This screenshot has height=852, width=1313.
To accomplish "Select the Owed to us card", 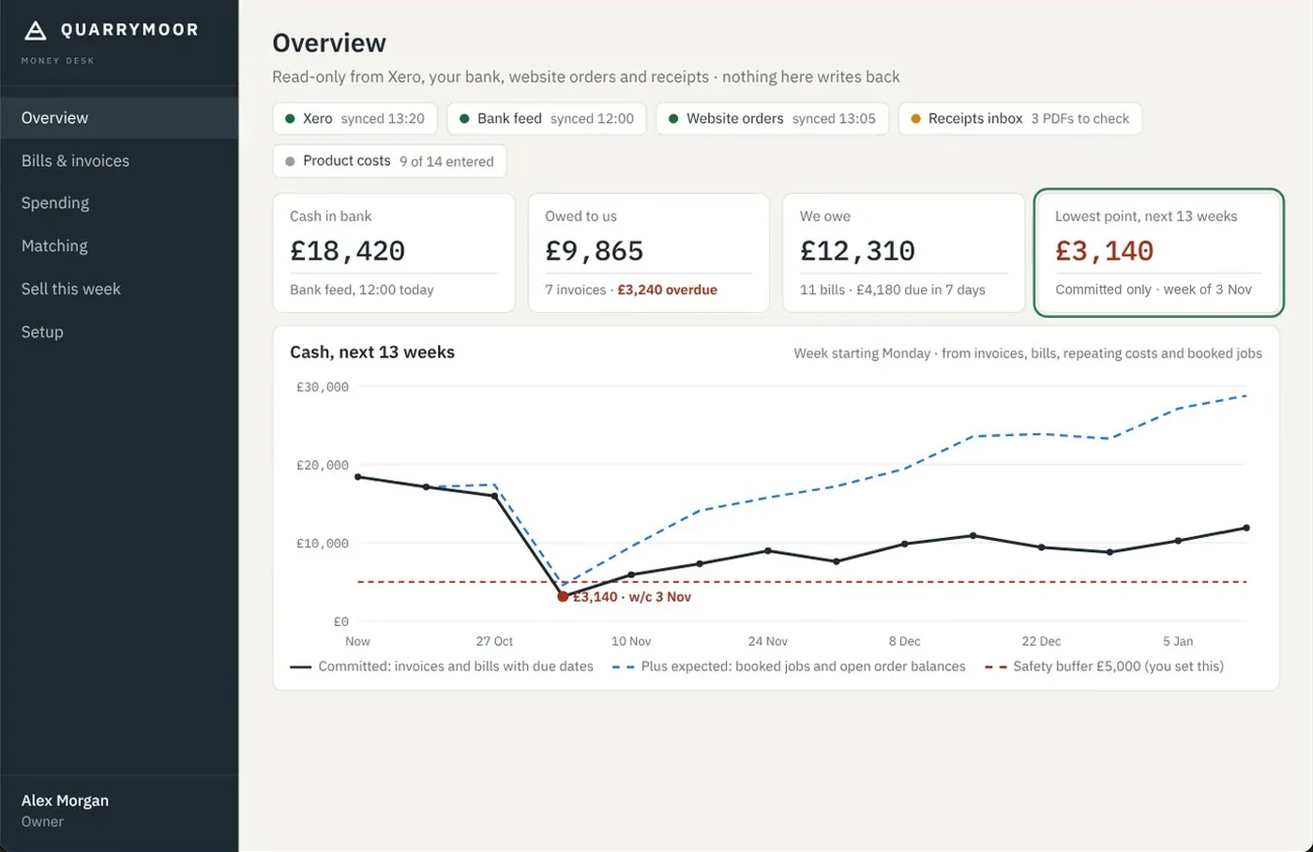I will (x=649, y=253).
